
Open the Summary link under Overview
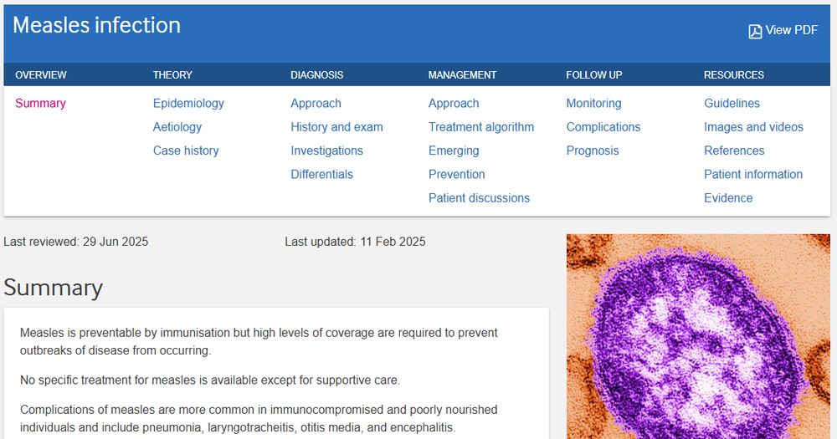[x=40, y=104]
